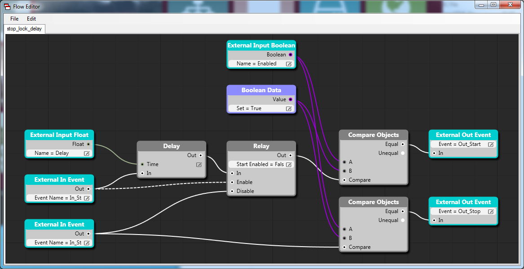
Task: Edit the Name = Enabled property icon
Action: point(289,64)
